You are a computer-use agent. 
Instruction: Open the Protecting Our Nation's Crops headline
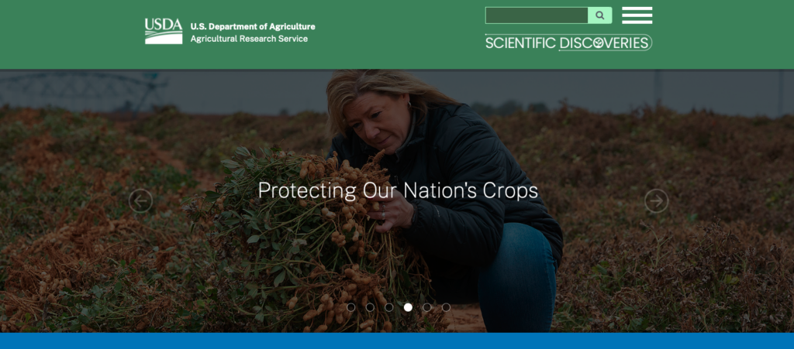tap(398, 191)
